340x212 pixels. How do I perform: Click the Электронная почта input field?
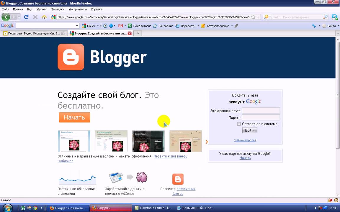(261, 110)
